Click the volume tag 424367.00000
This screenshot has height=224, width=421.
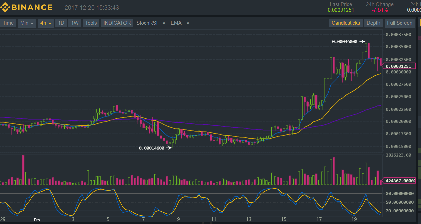pyautogui.click(x=399, y=181)
